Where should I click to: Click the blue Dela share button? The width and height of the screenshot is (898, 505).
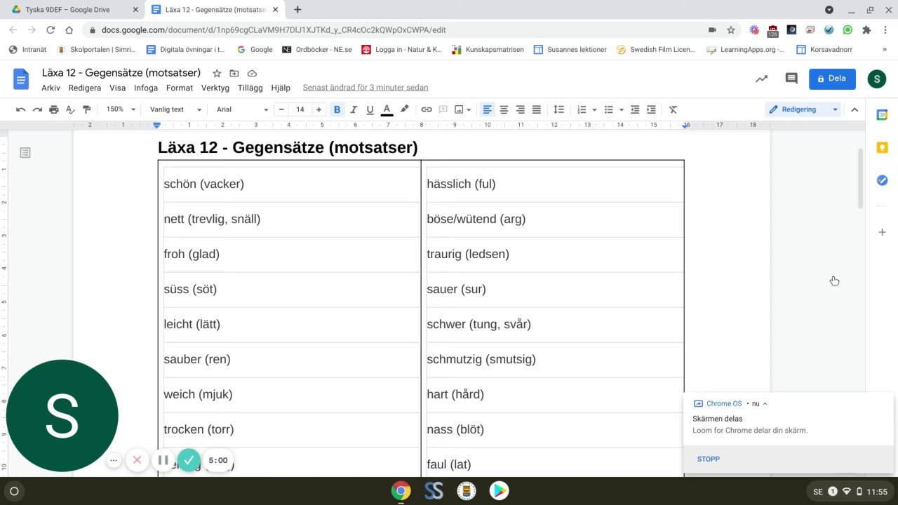pyautogui.click(x=832, y=79)
